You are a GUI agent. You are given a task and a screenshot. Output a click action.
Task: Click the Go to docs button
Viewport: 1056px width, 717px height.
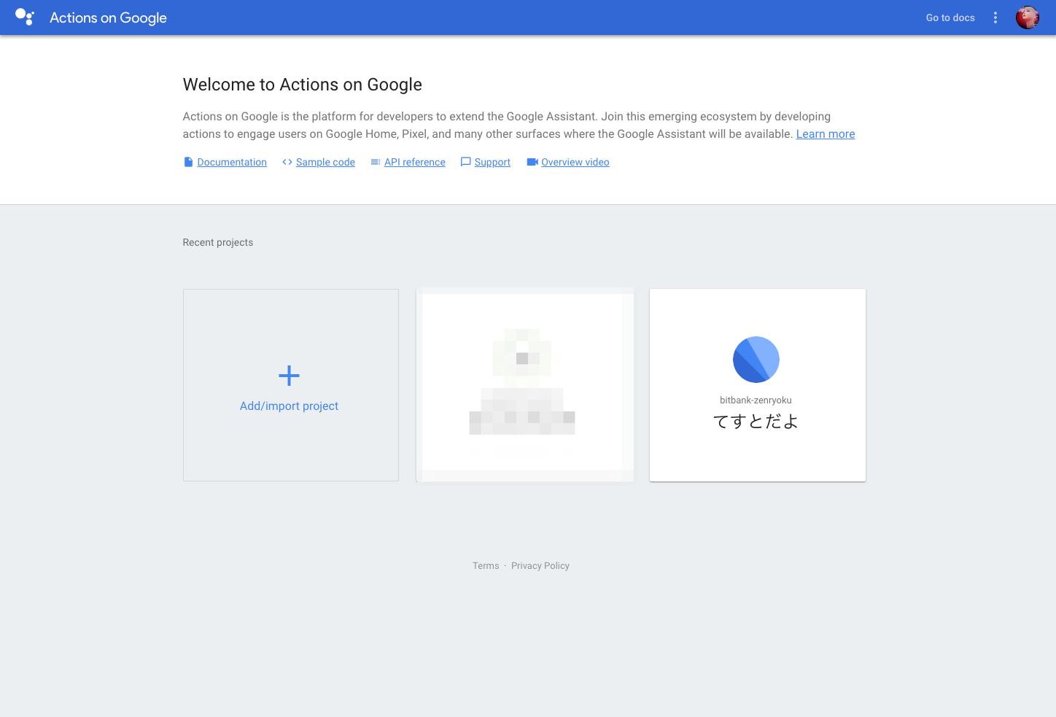[950, 18]
